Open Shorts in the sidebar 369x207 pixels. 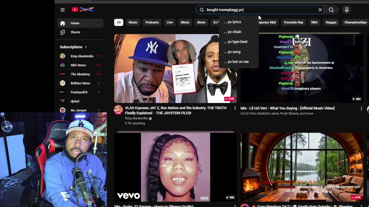tap(80, 32)
